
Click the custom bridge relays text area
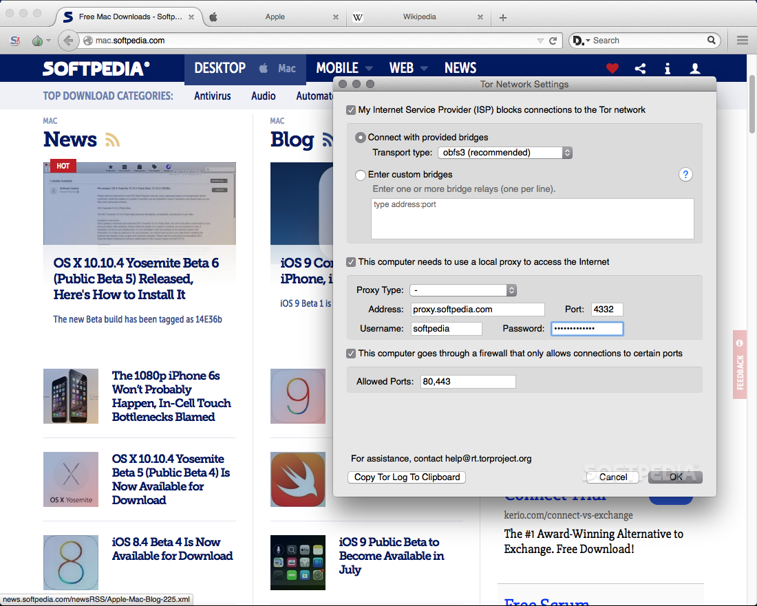pos(533,219)
